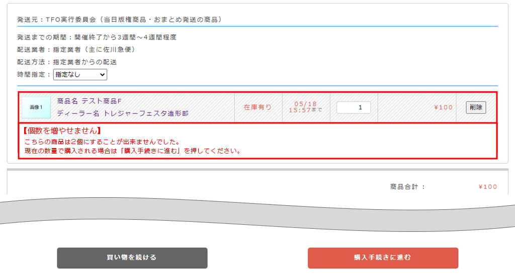The height and width of the screenshot is (280, 515).
Task: Focus the quantity input field
Action: pyautogui.click(x=353, y=107)
